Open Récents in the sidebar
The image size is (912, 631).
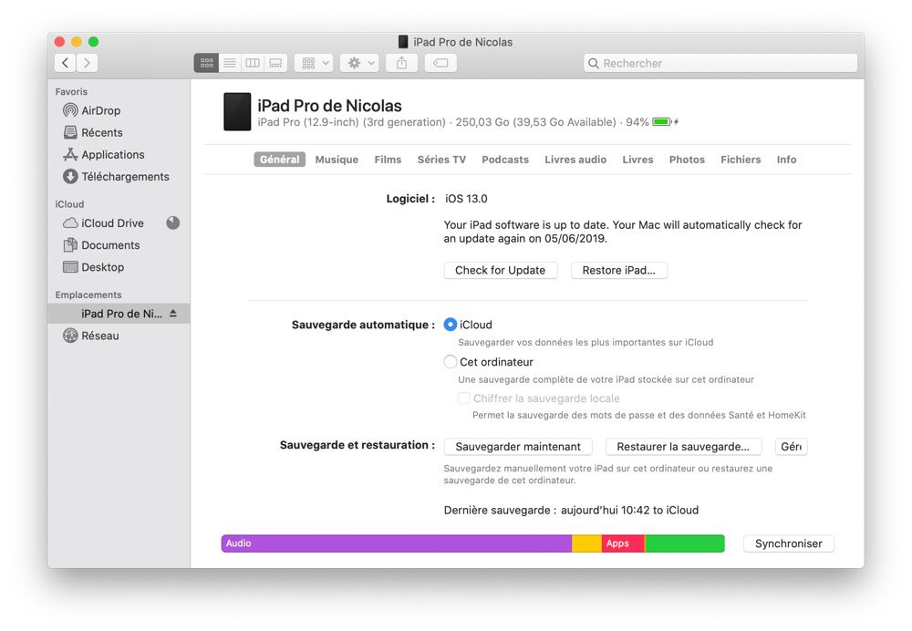click(119, 132)
